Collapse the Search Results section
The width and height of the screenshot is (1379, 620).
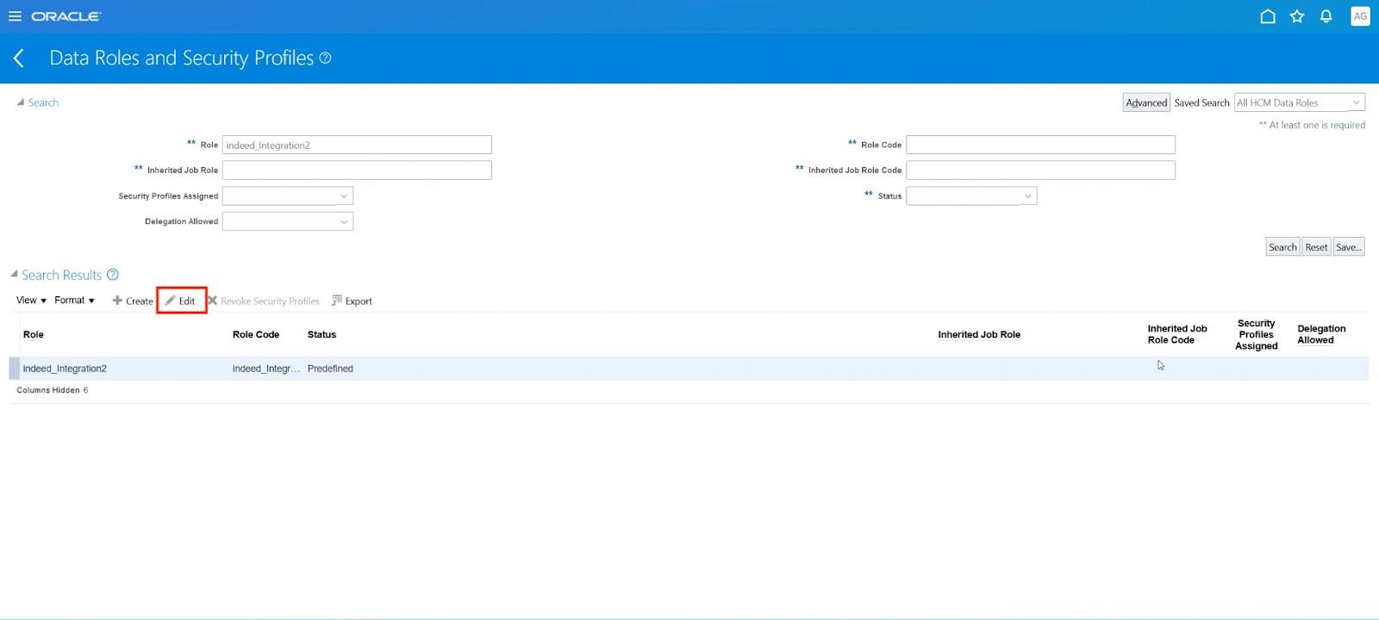click(x=14, y=275)
